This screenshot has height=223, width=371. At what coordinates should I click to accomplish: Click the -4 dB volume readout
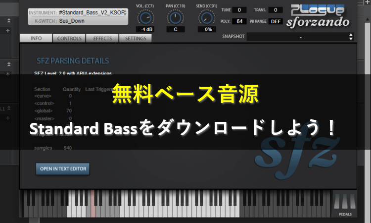pyautogui.click(x=145, y=29)
